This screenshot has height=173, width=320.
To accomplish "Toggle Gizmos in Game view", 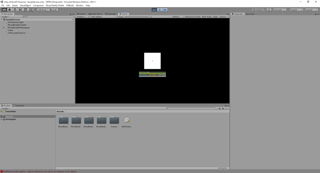I will (x=223, y=17).
